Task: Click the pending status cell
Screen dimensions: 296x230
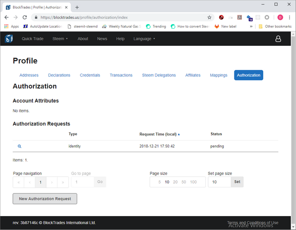Action: 217,146
